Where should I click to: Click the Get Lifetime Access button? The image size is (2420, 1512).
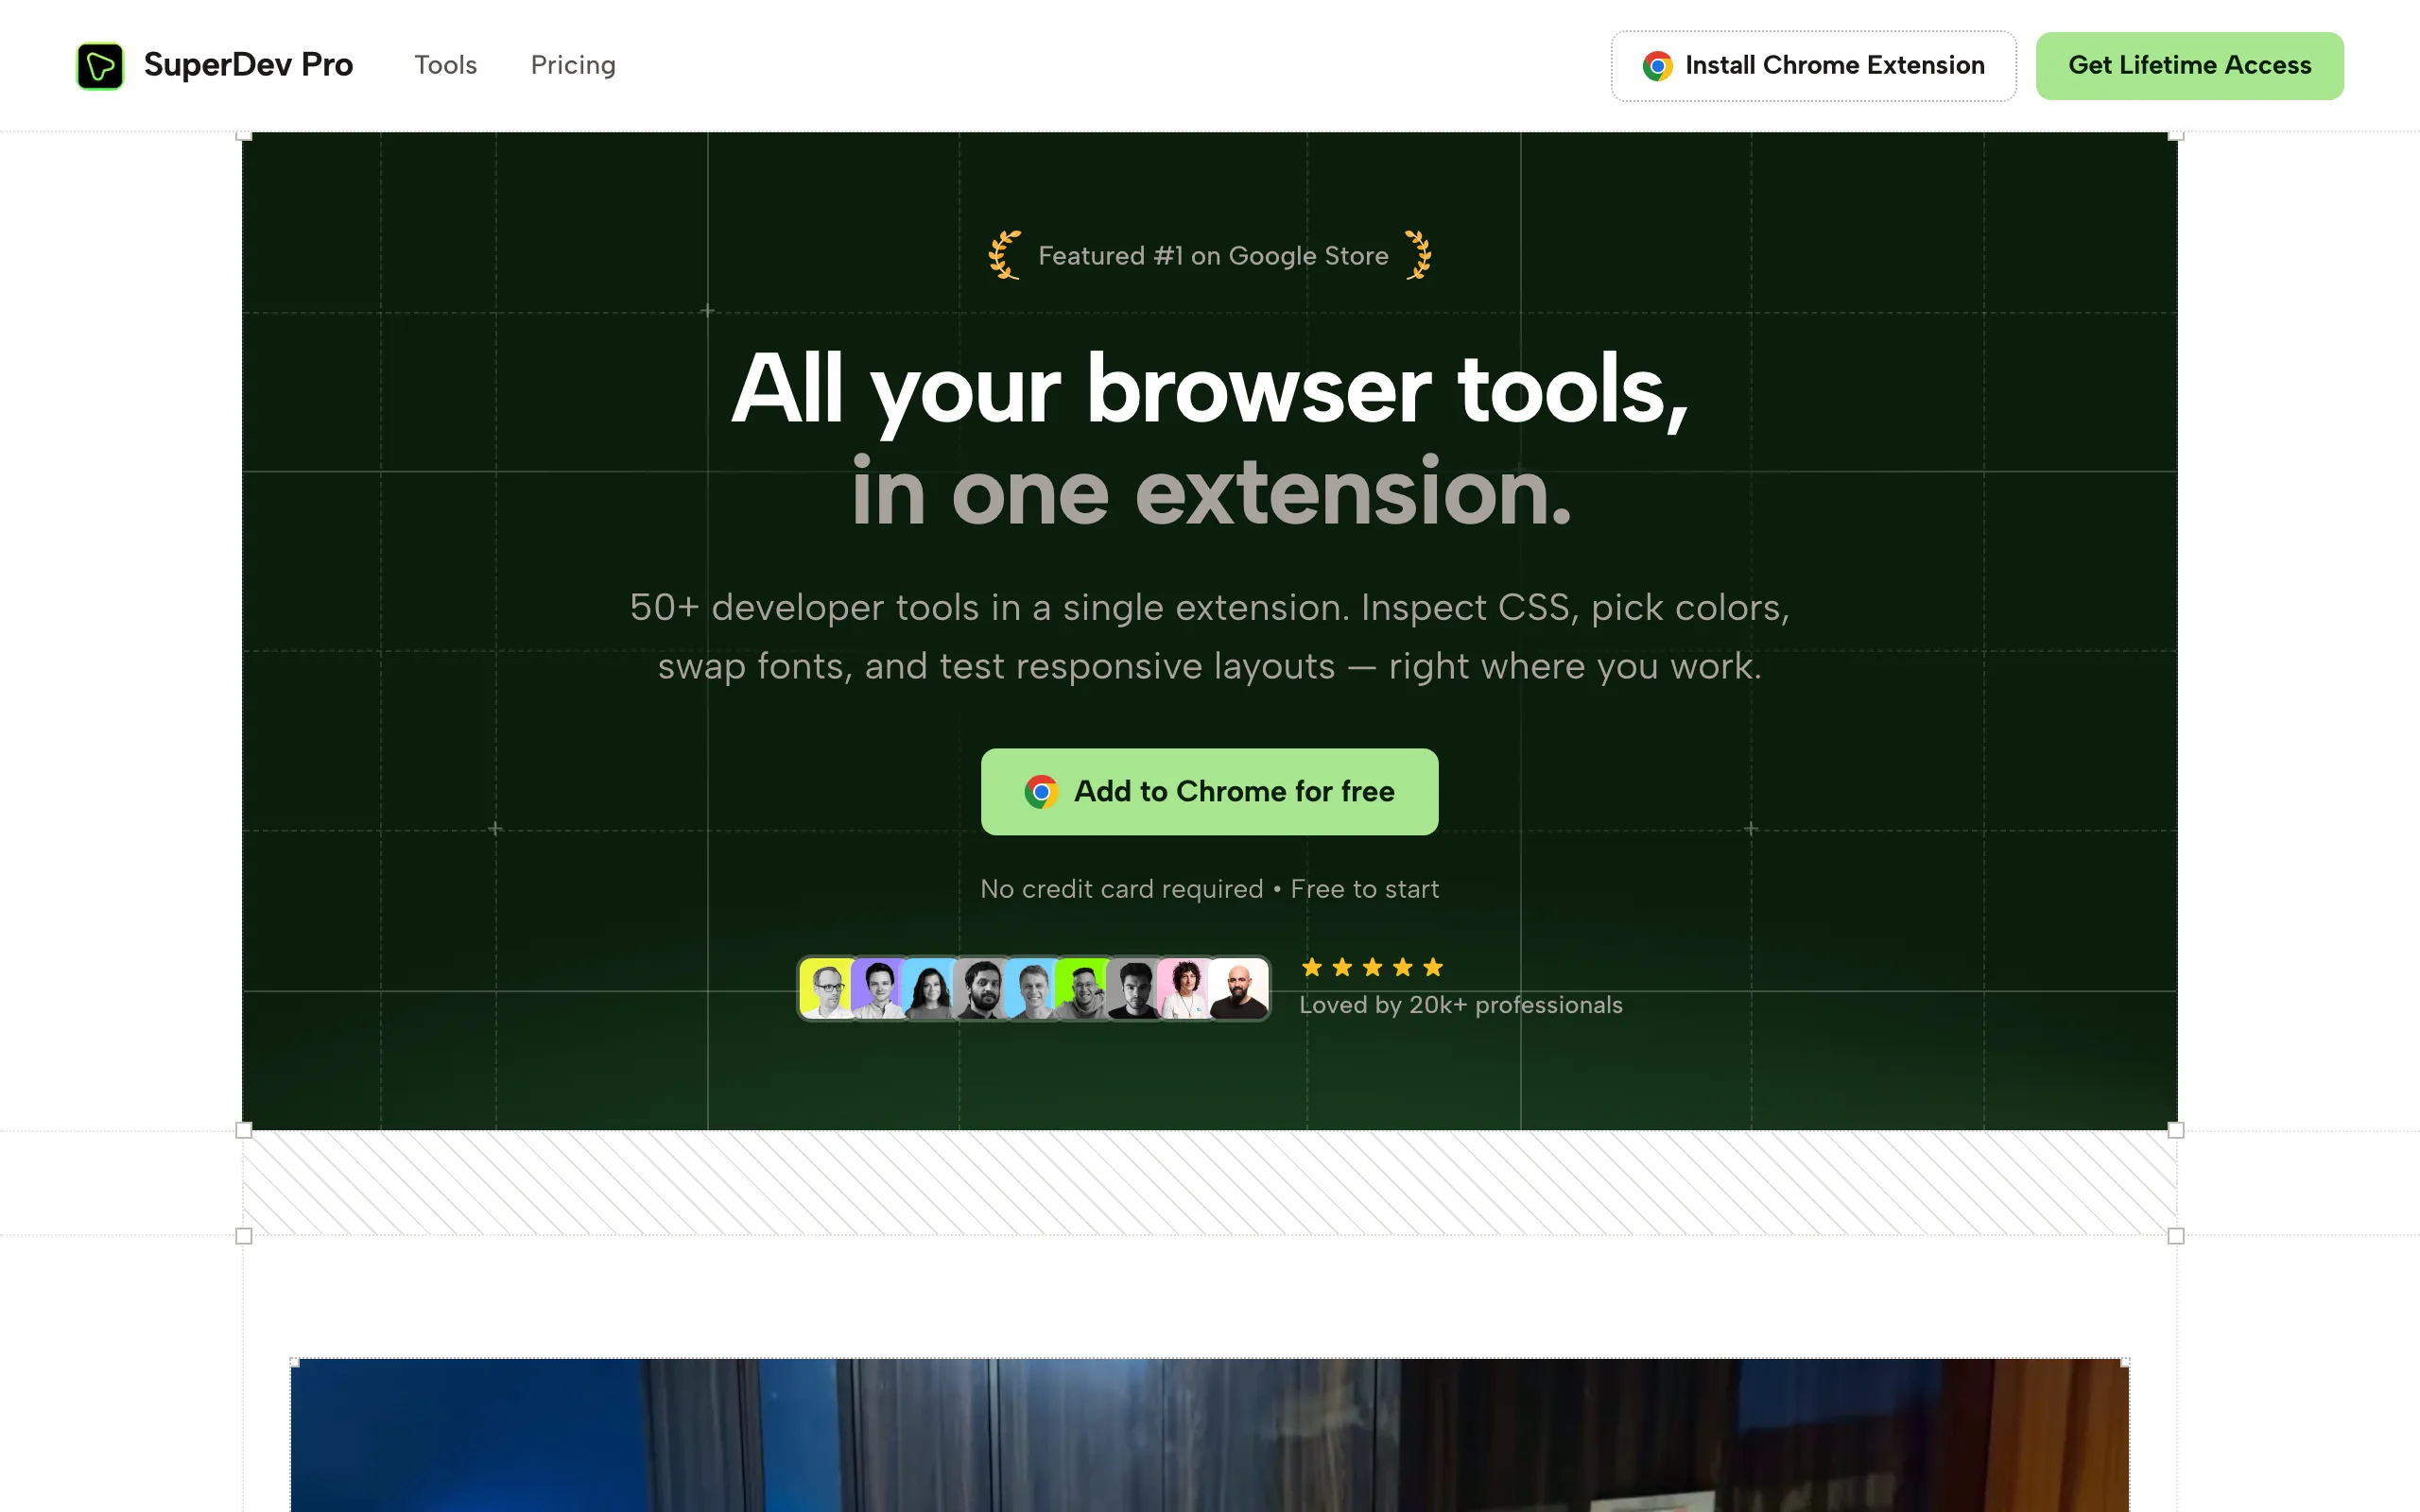point(2189,66)
